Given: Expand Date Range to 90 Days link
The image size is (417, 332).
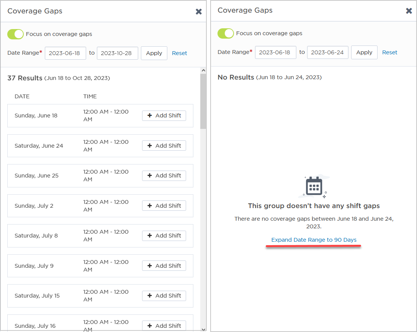Looking at the screenshot, I should [x=314, y=240].
